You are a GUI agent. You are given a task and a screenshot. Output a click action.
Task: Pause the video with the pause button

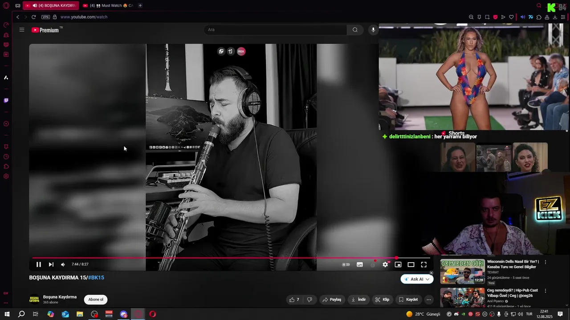(39, 264)
